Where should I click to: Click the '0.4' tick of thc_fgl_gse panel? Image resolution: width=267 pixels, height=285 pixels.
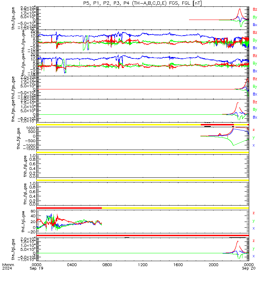pyautogui.click(x=33, y=196)
